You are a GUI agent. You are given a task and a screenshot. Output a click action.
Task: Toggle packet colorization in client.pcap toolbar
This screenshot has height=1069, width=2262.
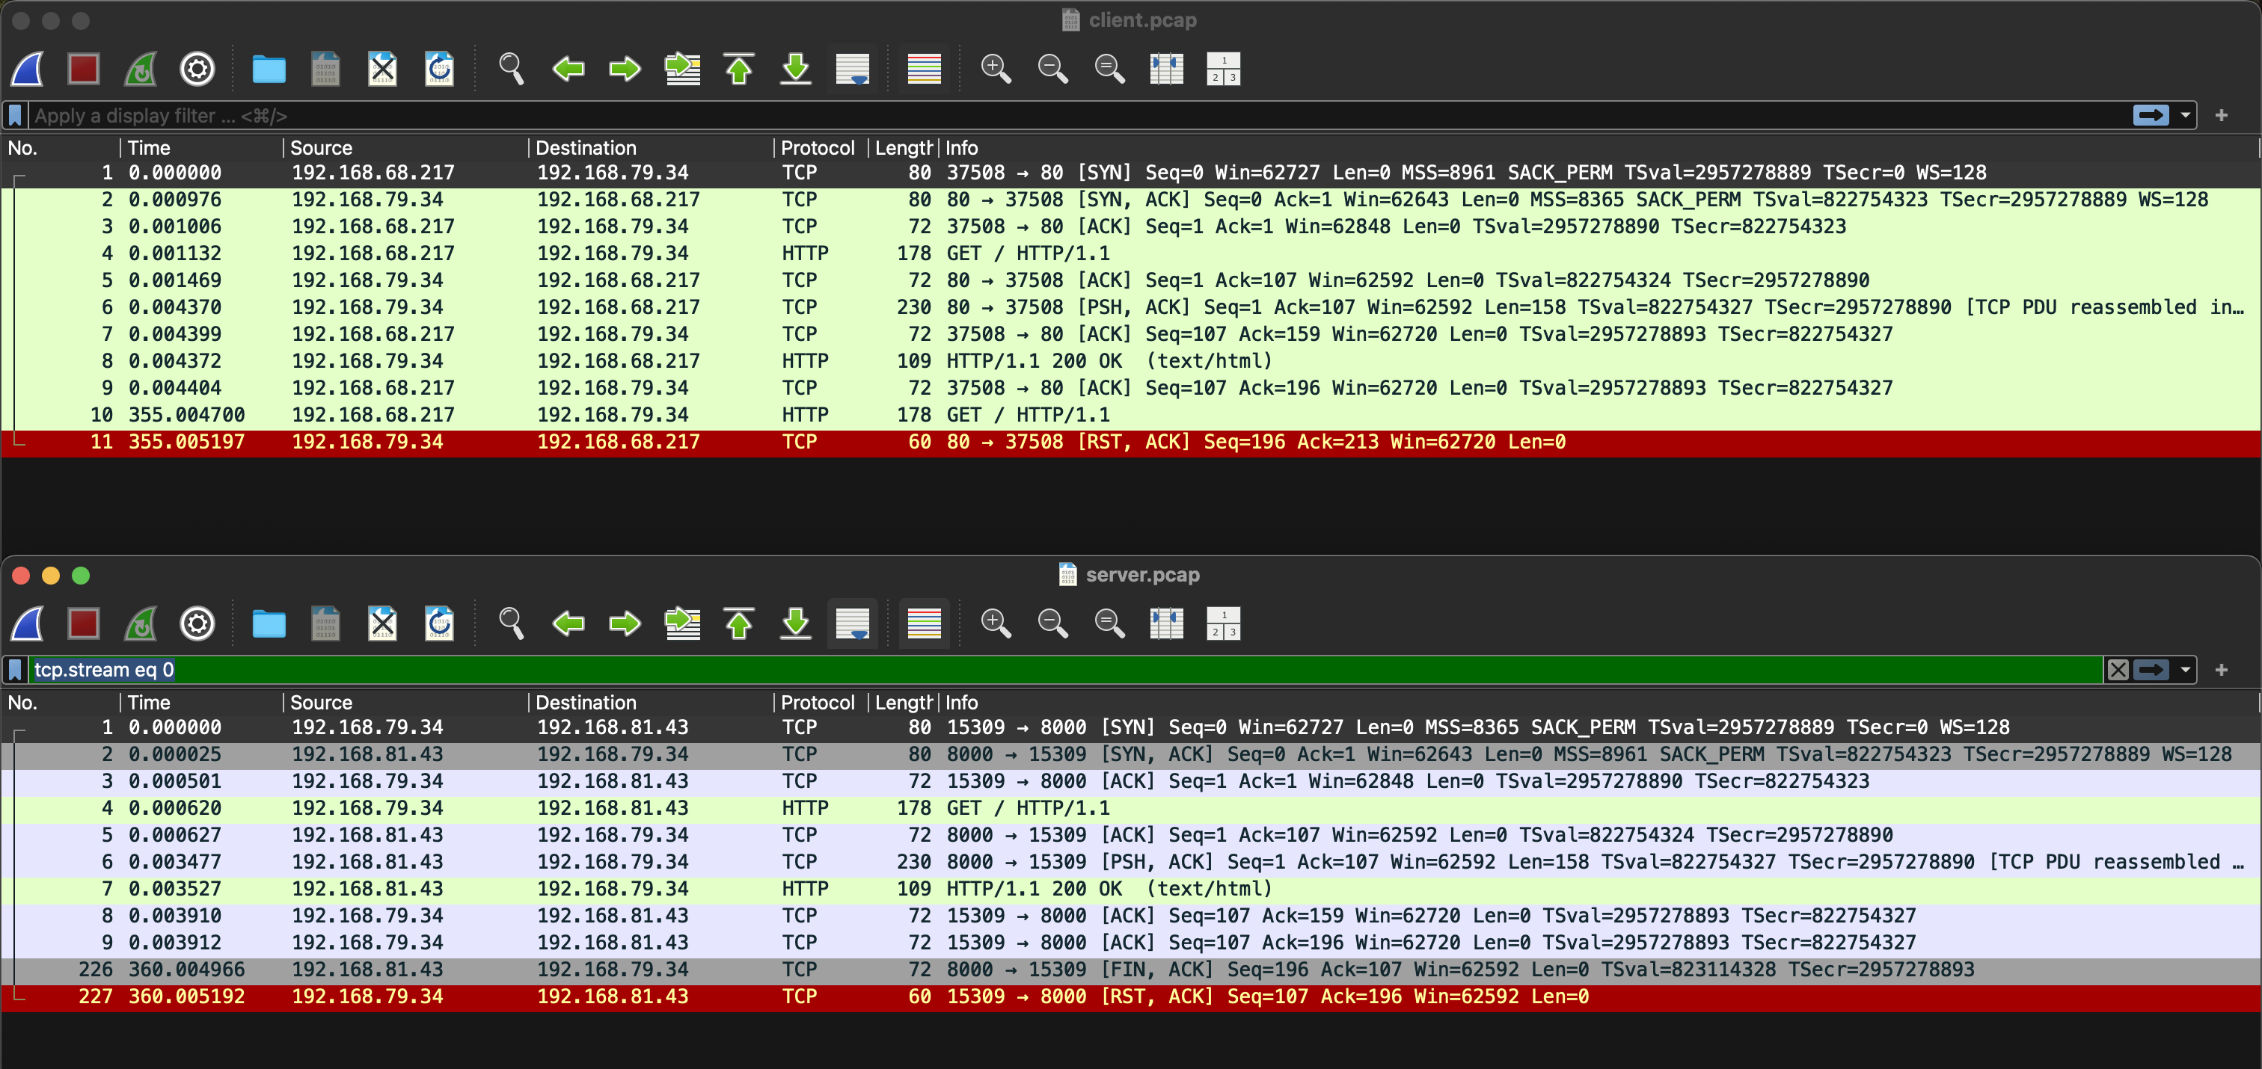click(924, 69)
